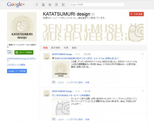Switch to the 動画 tab

(x=74, y=48)
